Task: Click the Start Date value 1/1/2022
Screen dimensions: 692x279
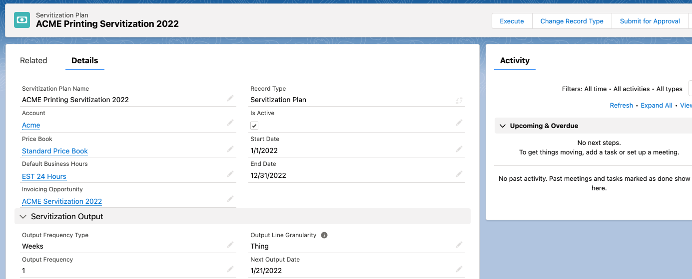Action: [x=264, y=150]
